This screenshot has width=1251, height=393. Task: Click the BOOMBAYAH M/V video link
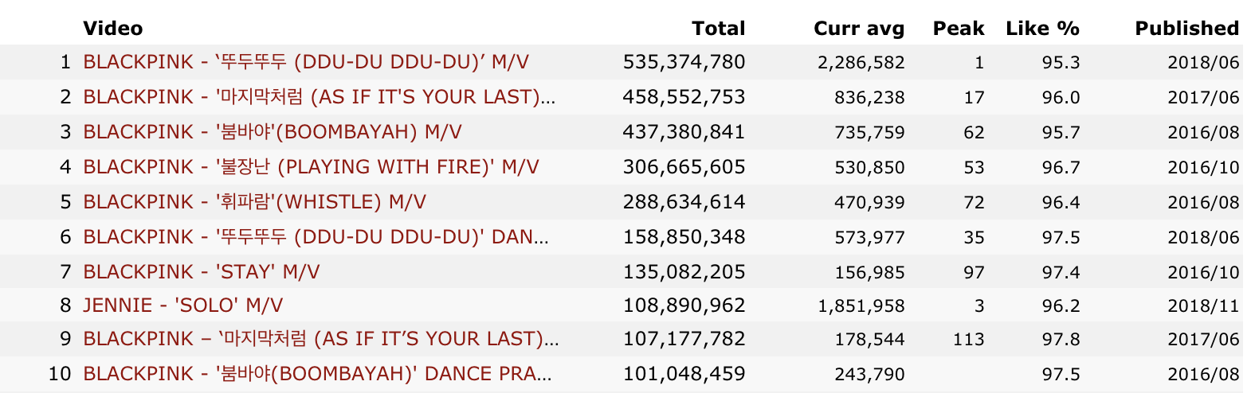(273, 132)
